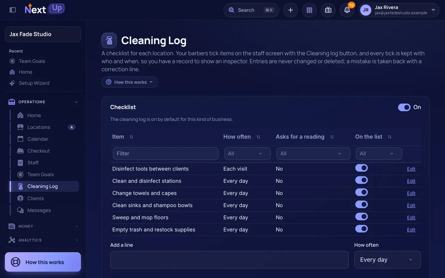445x278 pixels.
Task: Expand the Money section chevron
Action: [x=77, y=226]
